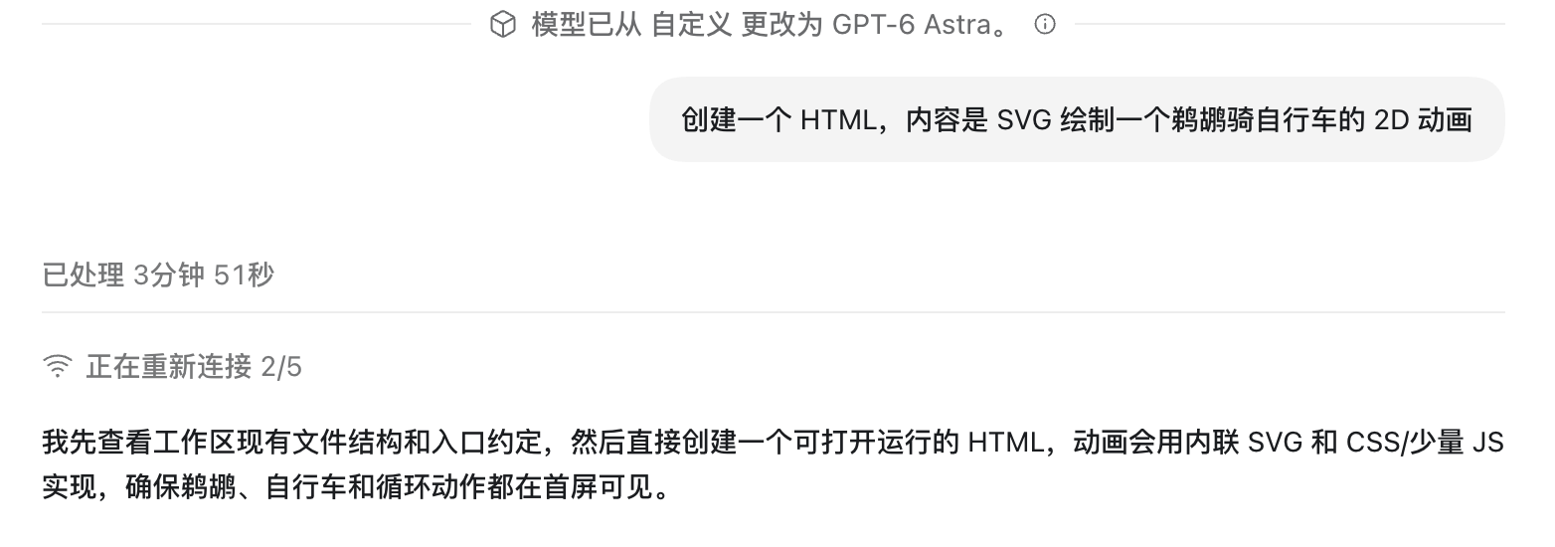Click the assistant reply's first line starting 我先查看

773,442
